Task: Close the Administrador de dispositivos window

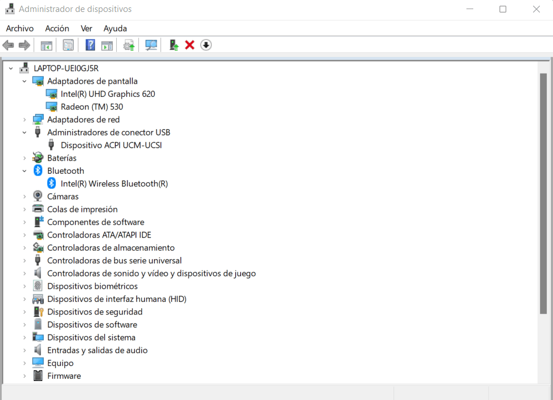Action: [x=536, y=9]
